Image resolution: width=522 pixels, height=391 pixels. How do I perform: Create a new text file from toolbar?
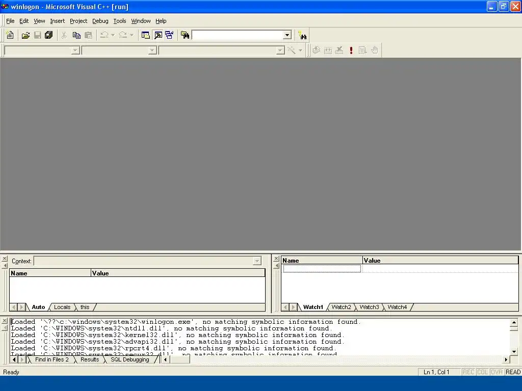click(10, 35)
